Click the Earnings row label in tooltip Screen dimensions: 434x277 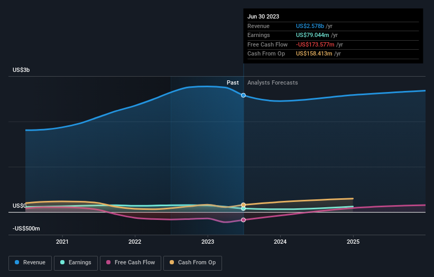pos(259,35)
